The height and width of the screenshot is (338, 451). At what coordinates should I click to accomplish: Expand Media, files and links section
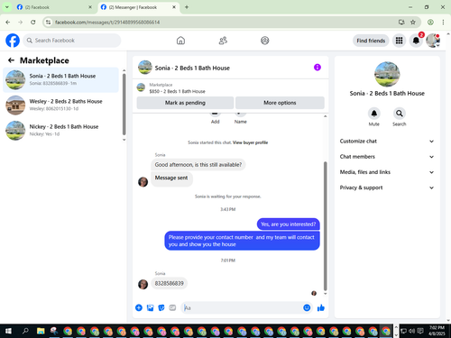click(387, 172)
